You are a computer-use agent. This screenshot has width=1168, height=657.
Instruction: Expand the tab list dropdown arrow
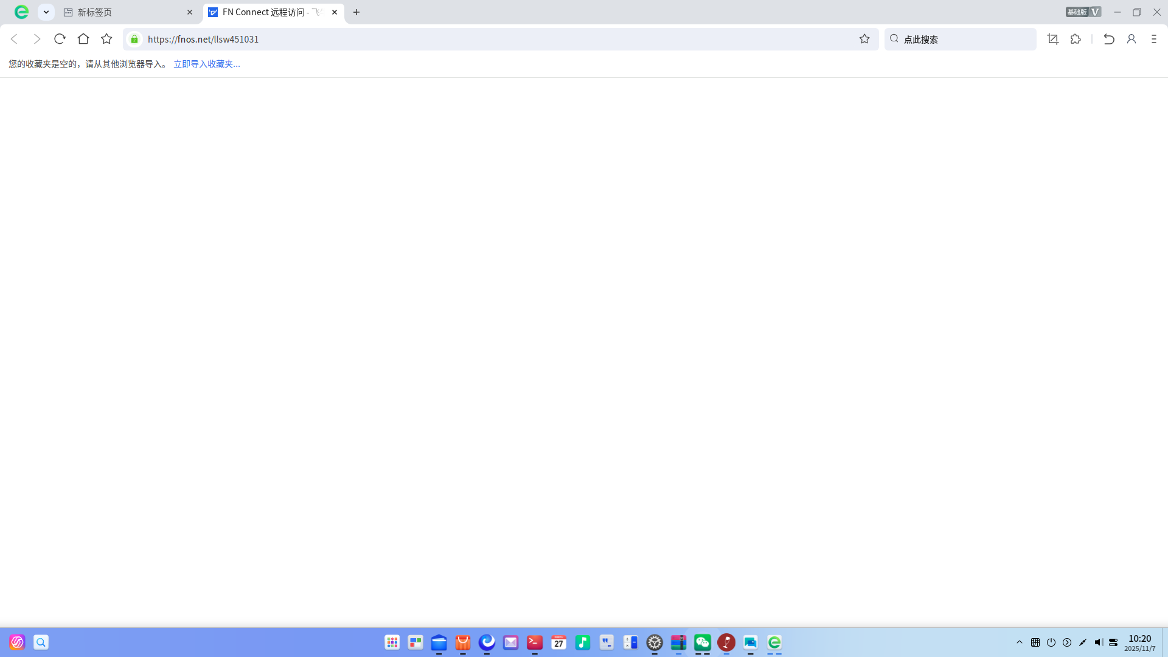46,12
